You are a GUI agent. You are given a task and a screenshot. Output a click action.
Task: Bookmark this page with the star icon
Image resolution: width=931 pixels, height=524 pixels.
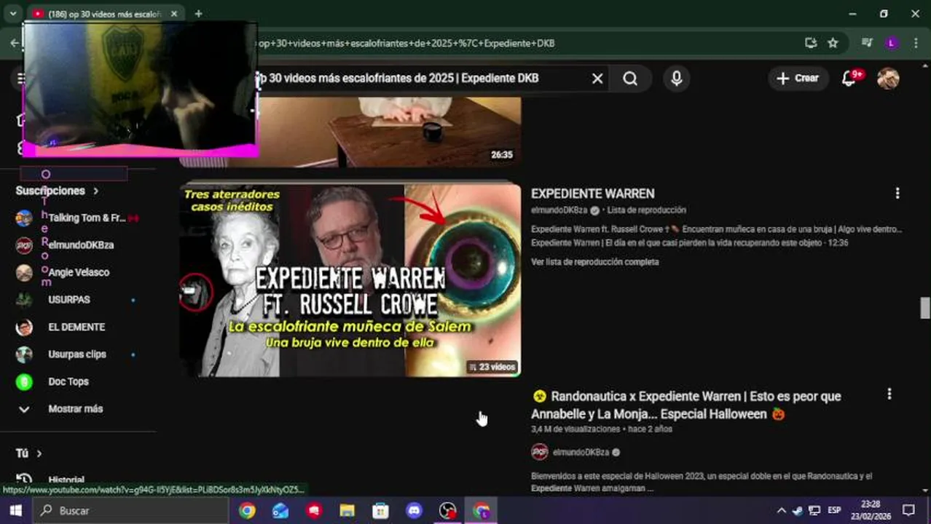click(x=833, y=43)
